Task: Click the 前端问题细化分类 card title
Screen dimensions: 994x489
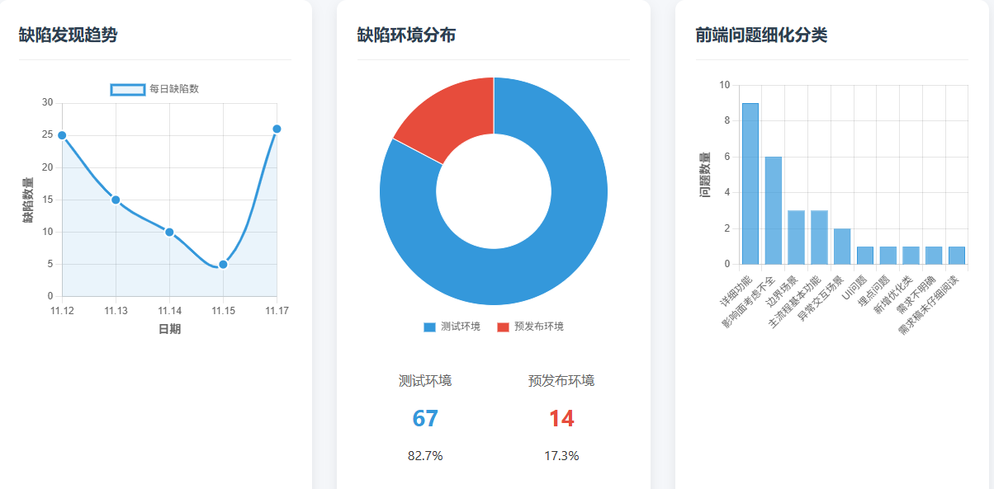Action: (761, 35)
